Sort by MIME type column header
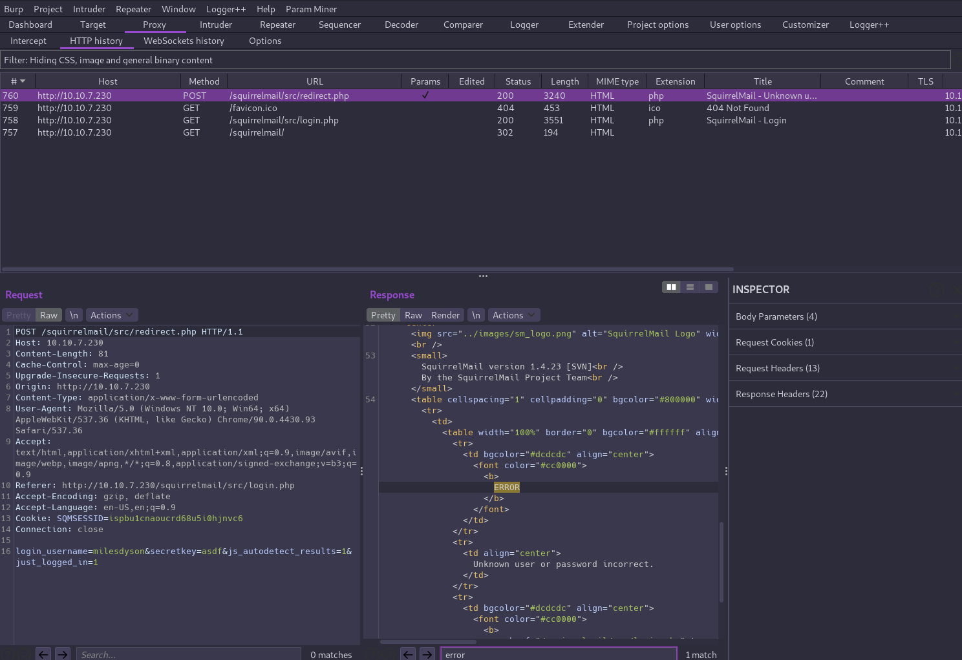This screenshot has height=660, width=962. click(617, 81)
